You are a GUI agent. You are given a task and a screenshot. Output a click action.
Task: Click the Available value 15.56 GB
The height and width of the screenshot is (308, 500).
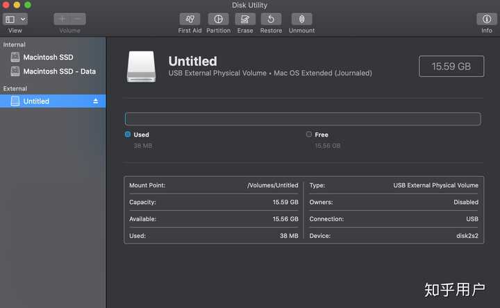click(x=285, y=219)
